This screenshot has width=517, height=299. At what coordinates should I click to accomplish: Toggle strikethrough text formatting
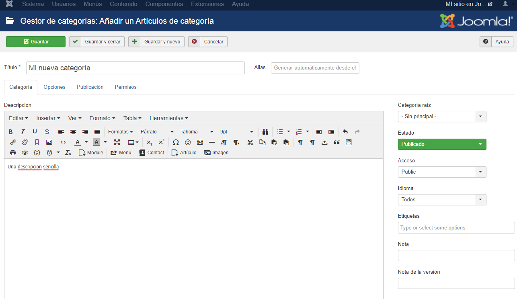[47, 132]
